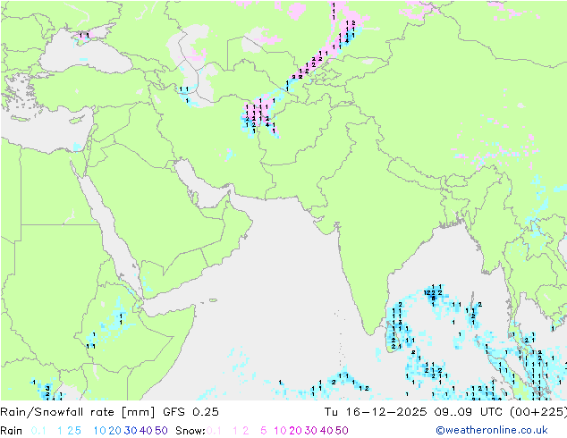Pick the Rain 0.1 legend color value
This screenshot has width=567, height=438.
pos(38,431)
